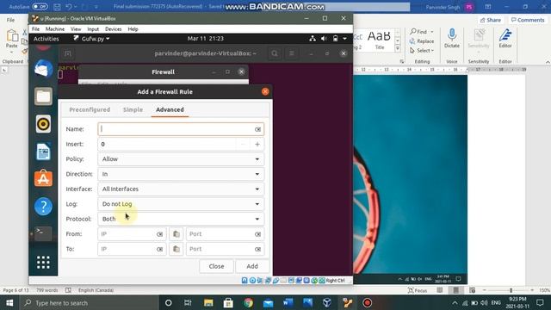Click the Windows Start button
The image size is (551, 310).
coord(9,302)
